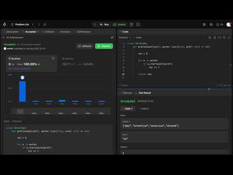Switch to the Description tab
The height and width of the screenshot is (175, 233).
(12, 32)
